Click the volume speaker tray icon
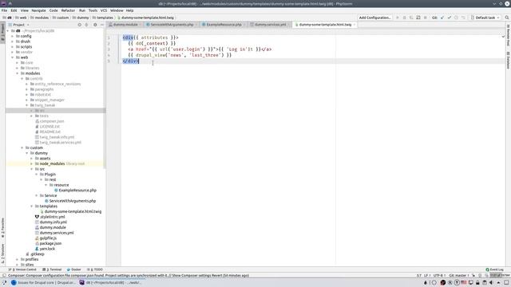The height and width of the screenshot is (287, 511). click(x=491, y=282)
